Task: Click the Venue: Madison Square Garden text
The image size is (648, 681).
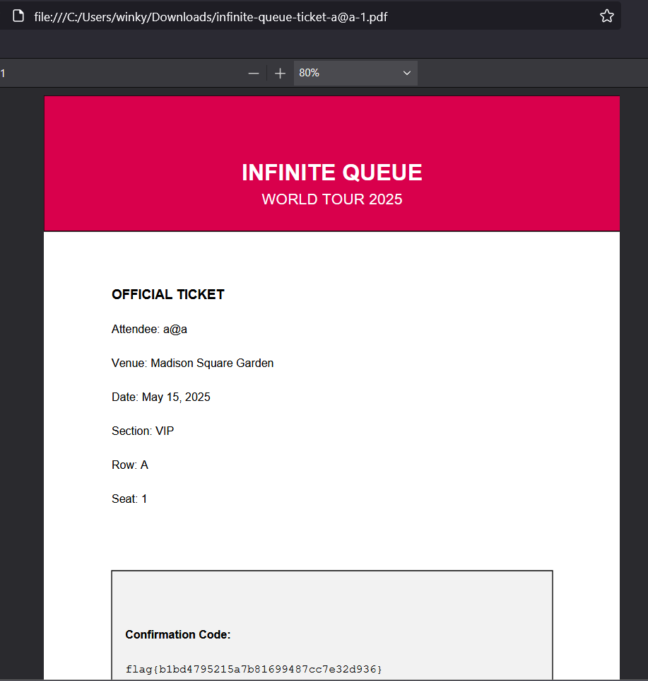Action: tap(192, 363)
